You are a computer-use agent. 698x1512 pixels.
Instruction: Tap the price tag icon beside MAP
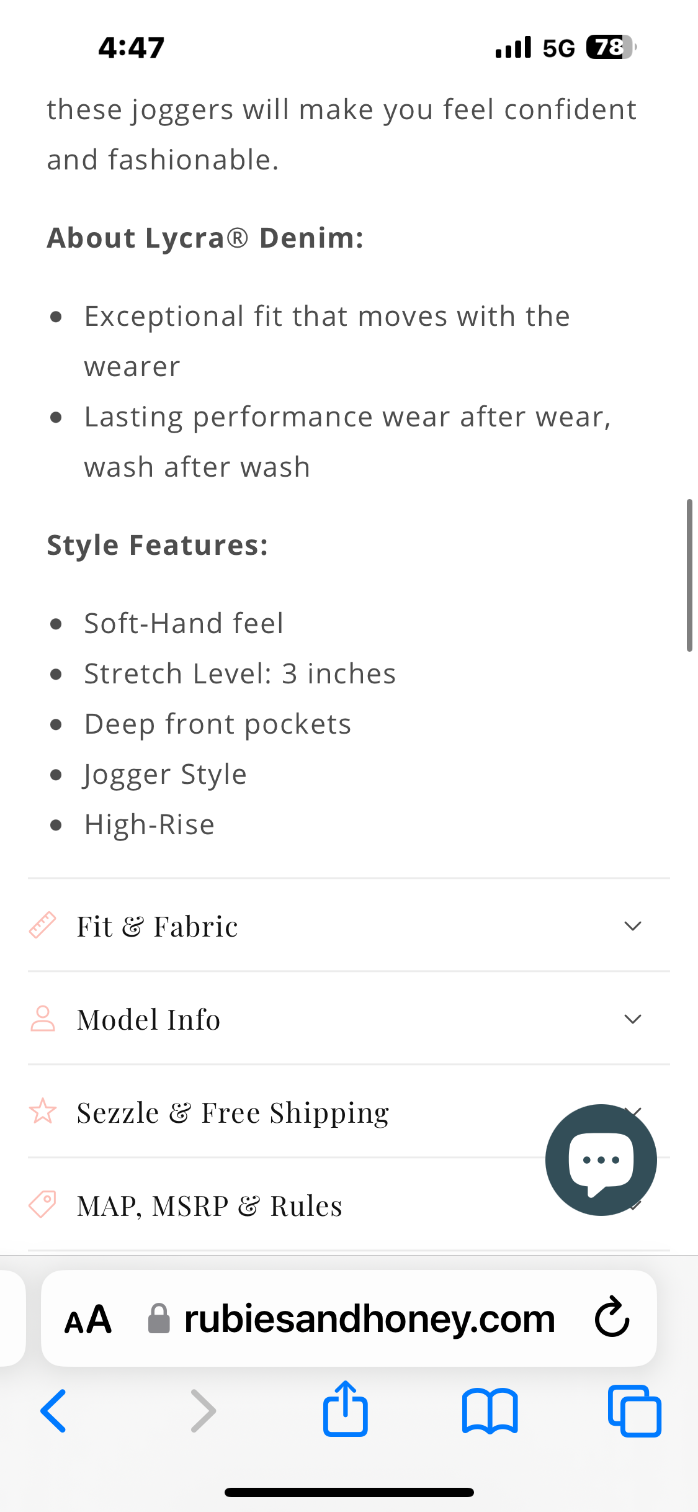tap(43, 1205)
